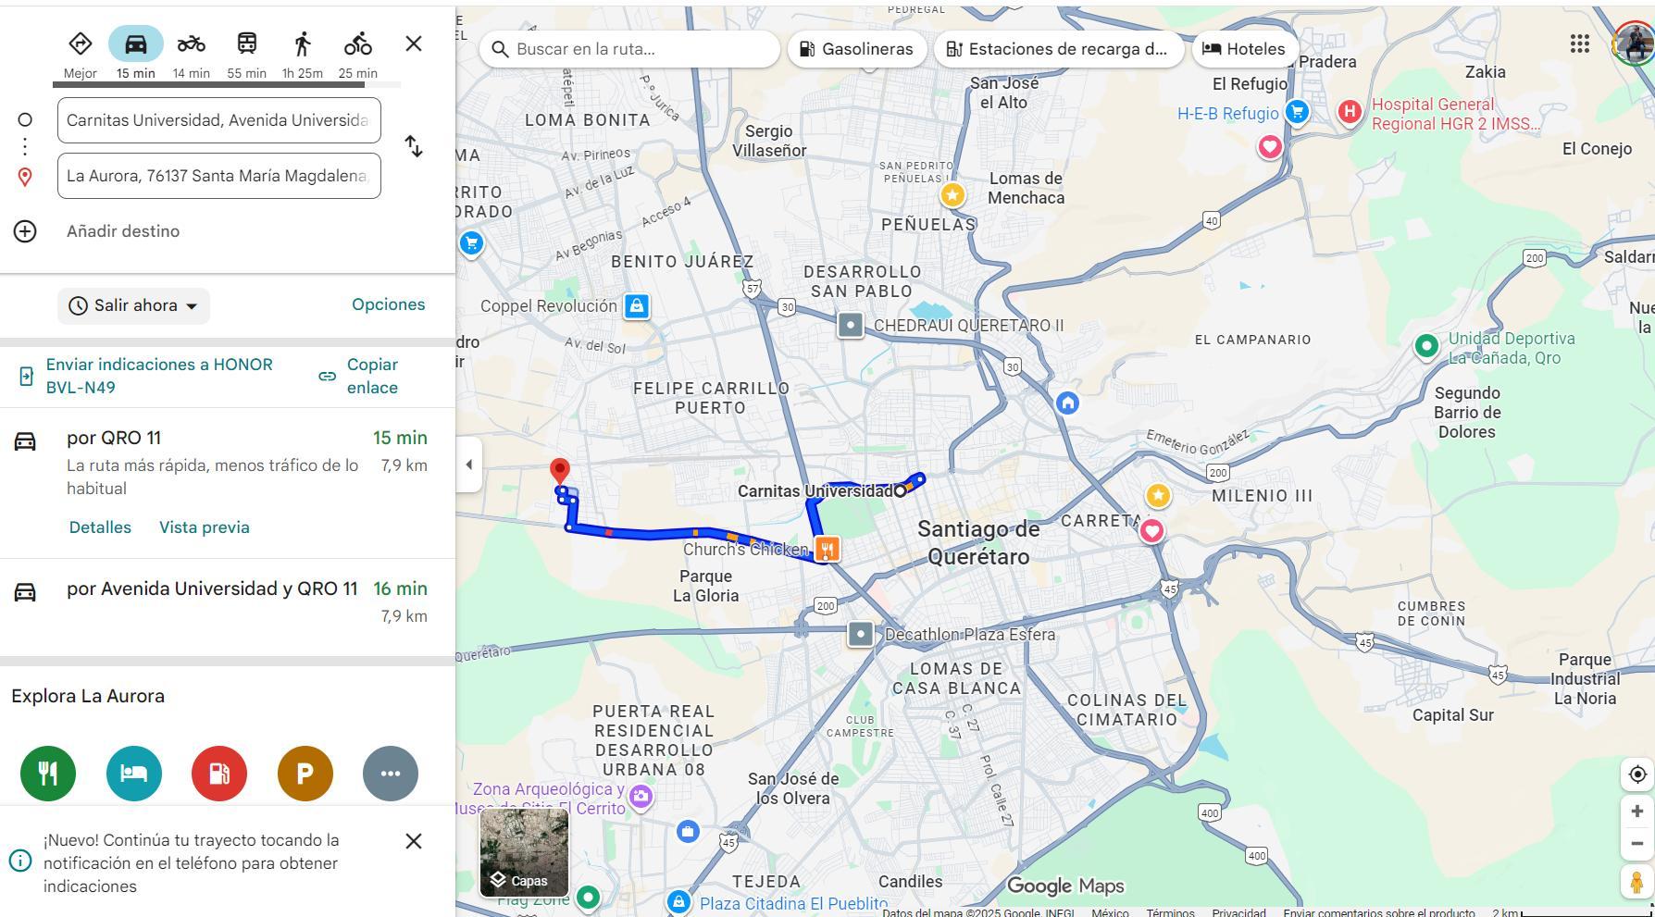Filter route by Gasolineras chip

click(856, 49)
